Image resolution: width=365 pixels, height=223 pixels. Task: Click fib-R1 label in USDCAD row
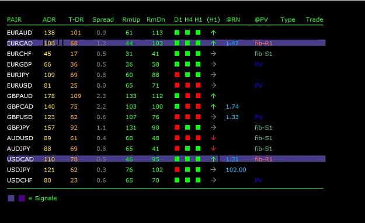[x=263, y=159]
